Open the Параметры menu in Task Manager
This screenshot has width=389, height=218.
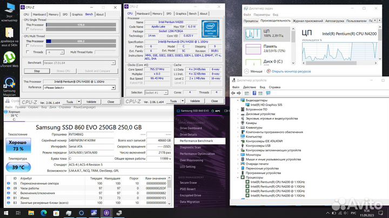(261, 15)
